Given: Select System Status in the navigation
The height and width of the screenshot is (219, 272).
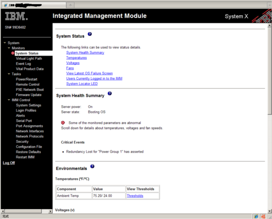Looking at the screenshot, I should click(x=27, y=53).
